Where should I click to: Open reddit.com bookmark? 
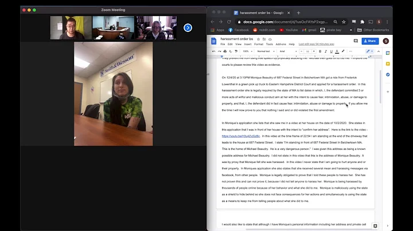[x=264, y=30]
